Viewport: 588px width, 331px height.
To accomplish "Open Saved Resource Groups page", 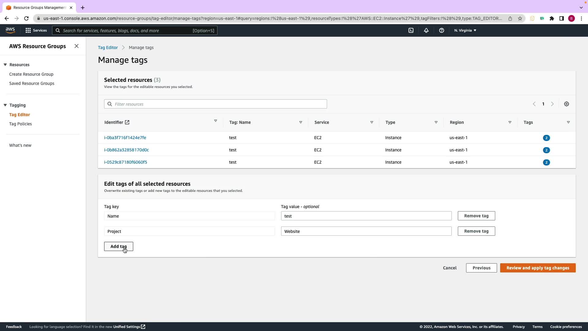I will pos(32,83).
